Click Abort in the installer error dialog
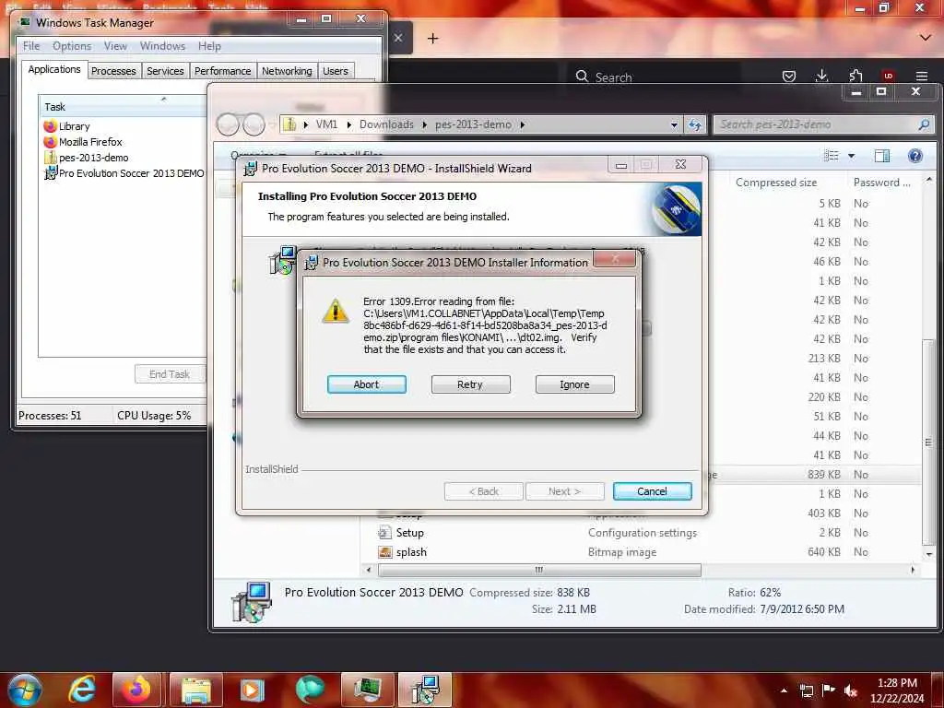The width and height of the screenshot is (944, 708). coord(367,384)
